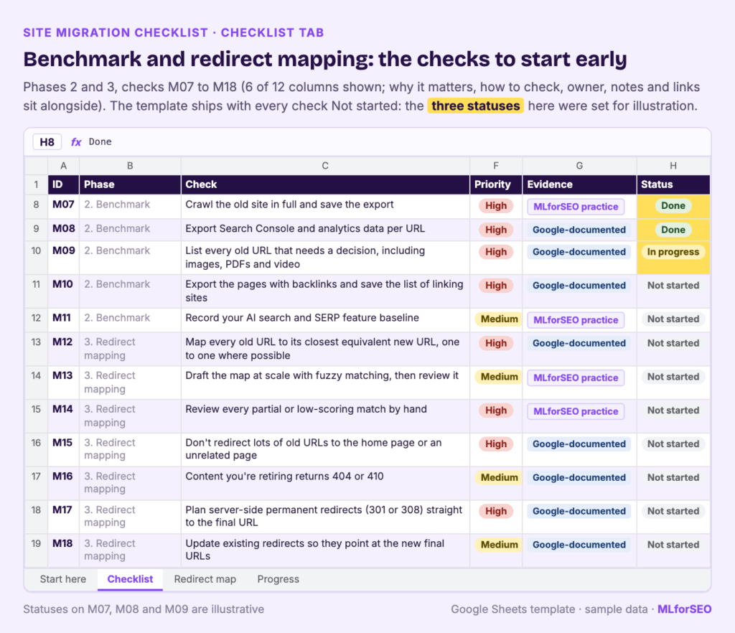Select the H8 cell reference box
Image resolution: width=735 pixels, height=633 pixels.
pos(47,142)
